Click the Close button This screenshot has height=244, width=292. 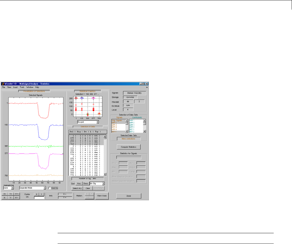128,196
